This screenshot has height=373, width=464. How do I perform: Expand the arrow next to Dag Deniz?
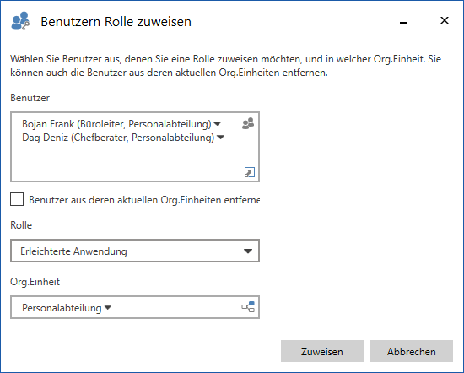pyautogui.click(x=220, y=138)
